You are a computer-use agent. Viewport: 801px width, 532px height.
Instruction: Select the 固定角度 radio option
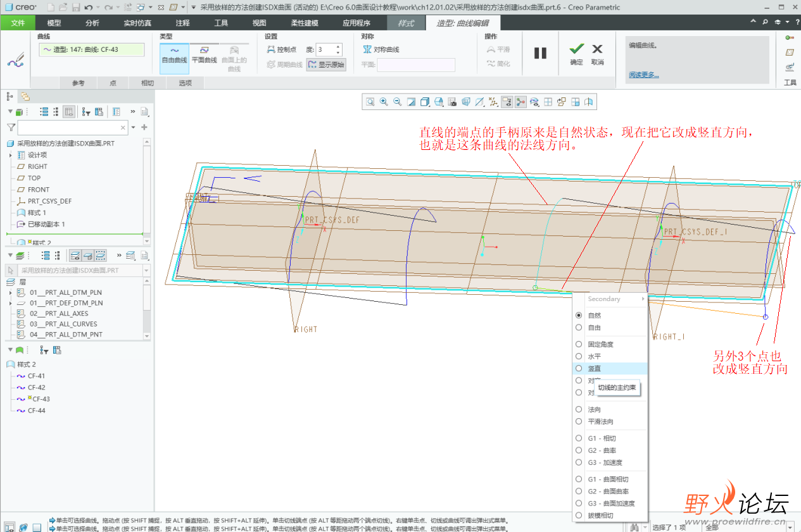[x=578, y=344]
